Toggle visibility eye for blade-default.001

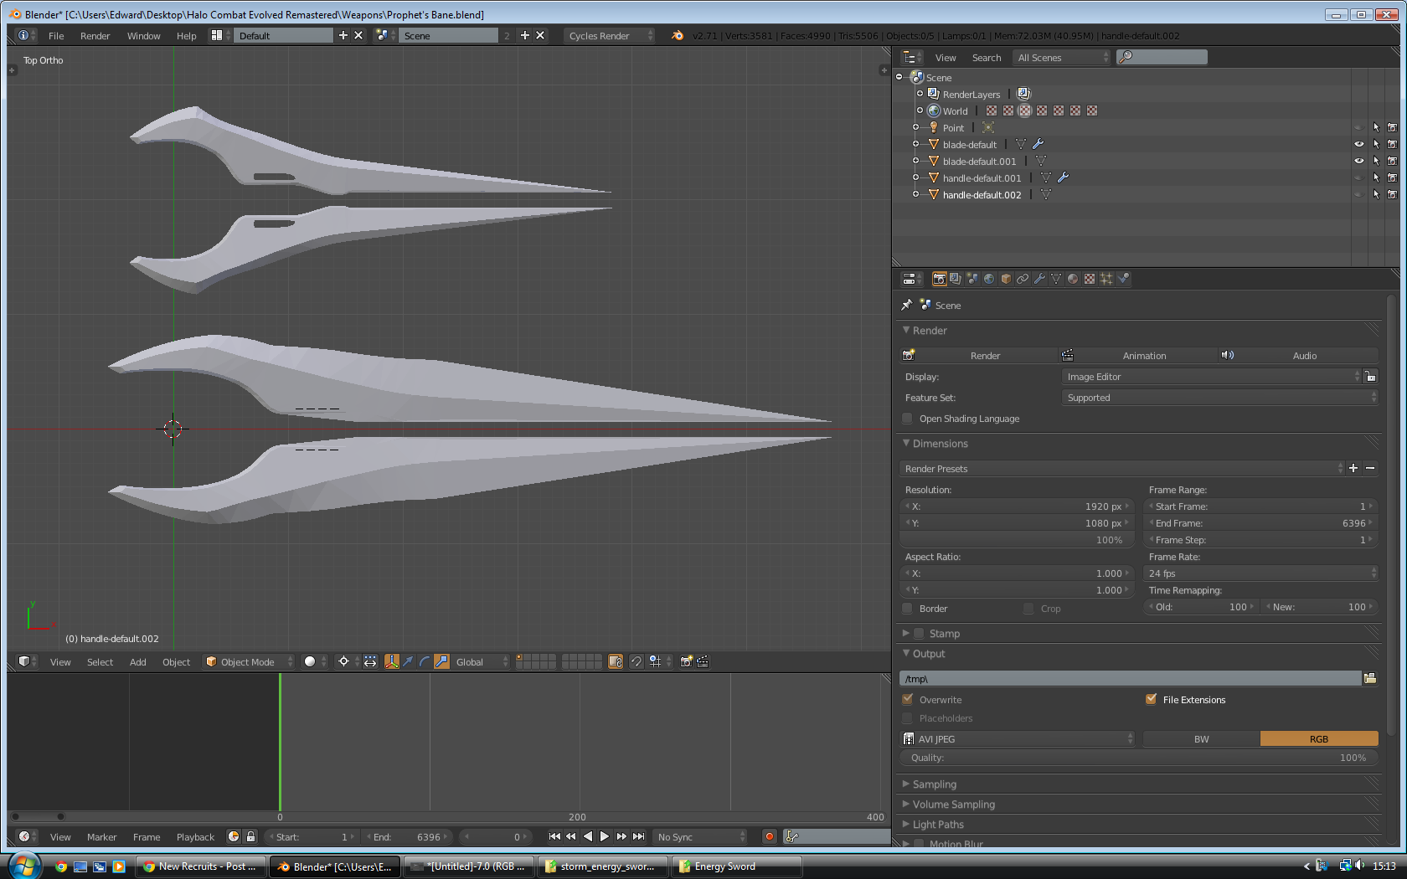[1359, 161]
